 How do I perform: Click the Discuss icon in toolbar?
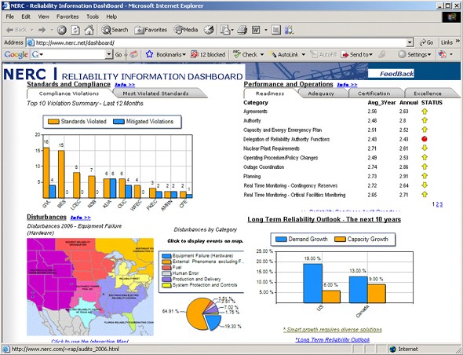pyautogui.click(x=275, y=30)
